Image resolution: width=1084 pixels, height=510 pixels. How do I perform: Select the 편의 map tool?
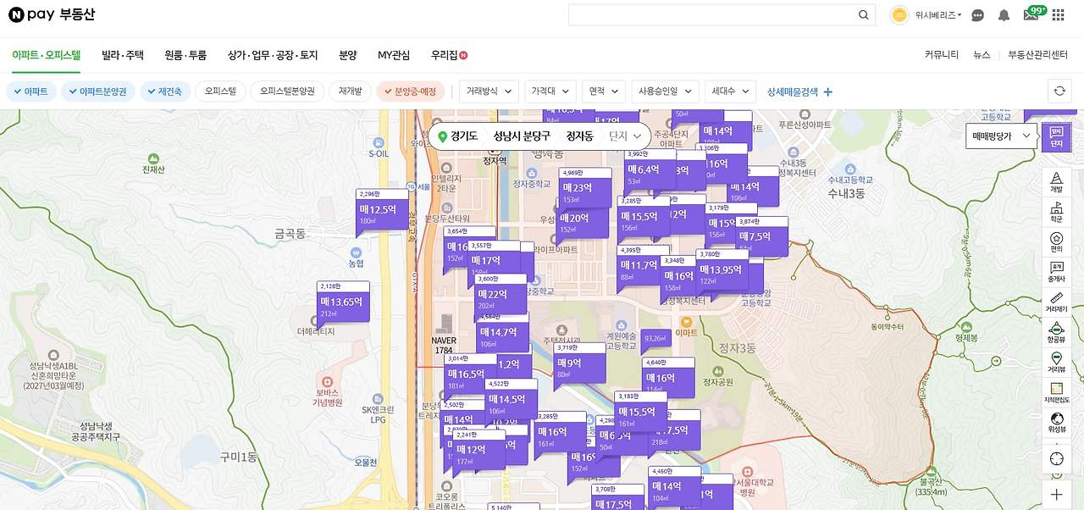1056,242
